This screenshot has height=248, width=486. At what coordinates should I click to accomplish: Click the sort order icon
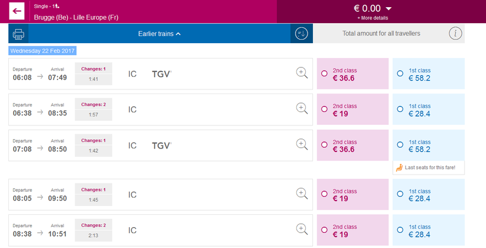(x=300, y=34)
